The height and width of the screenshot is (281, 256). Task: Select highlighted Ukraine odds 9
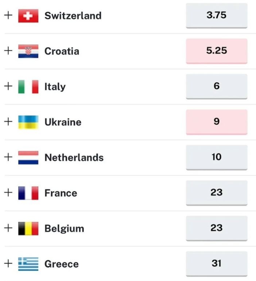click(216, 122)
